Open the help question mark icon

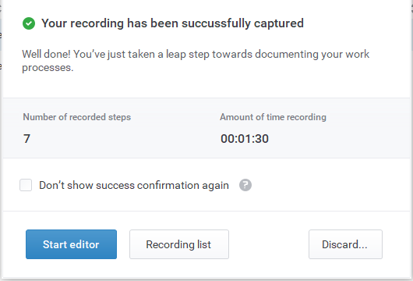(x=245, y=185)
